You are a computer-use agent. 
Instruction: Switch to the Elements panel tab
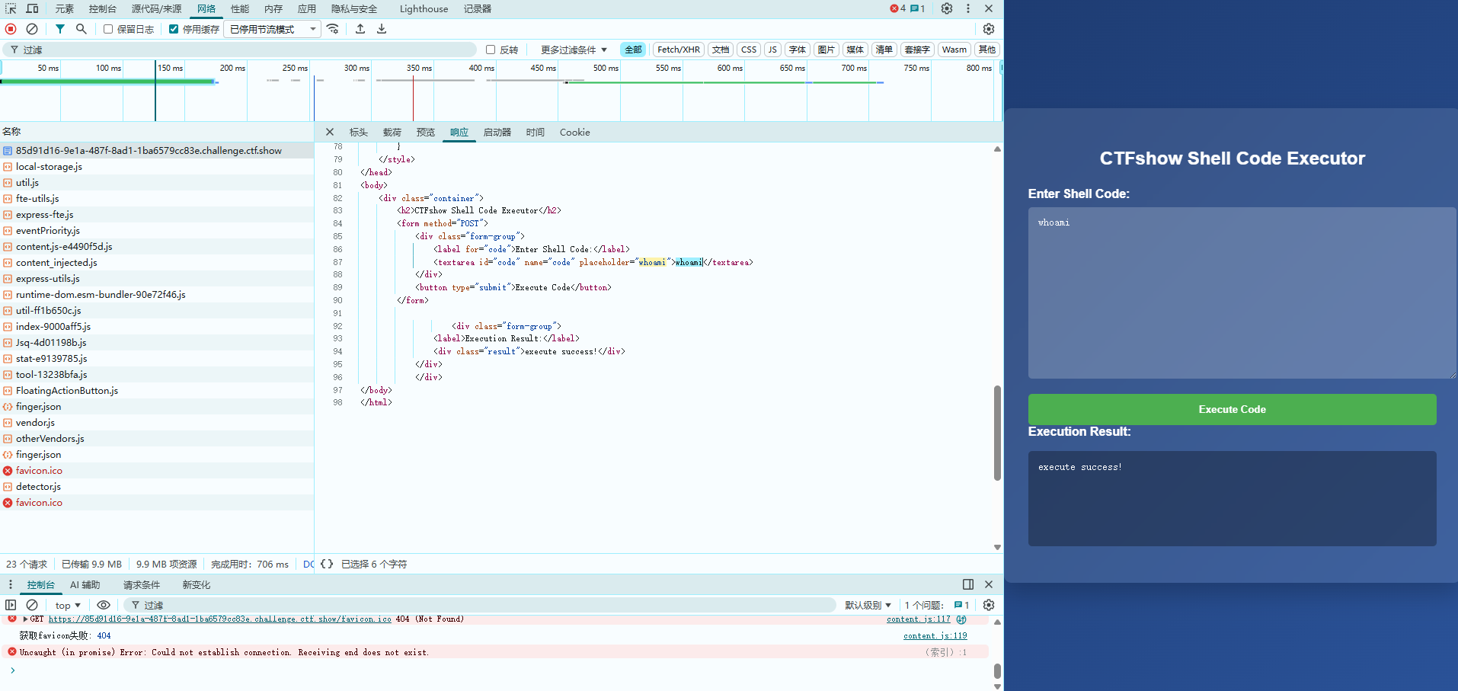(x=65, y=8)
